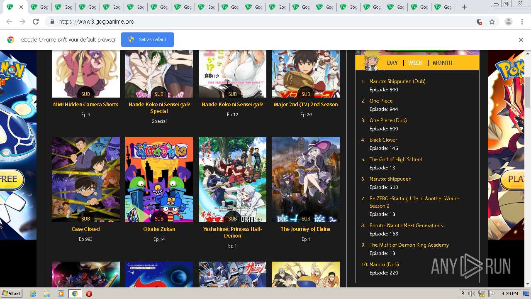
Task: Click Nande Koko ni Sensei ga!? Special title
Action: (159, 108)
